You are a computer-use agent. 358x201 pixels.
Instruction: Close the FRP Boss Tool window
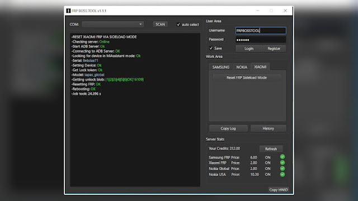click(x=285, y=11)
